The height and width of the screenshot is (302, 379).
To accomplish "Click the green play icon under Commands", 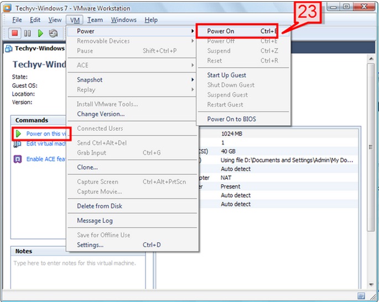I will [18, 134].
